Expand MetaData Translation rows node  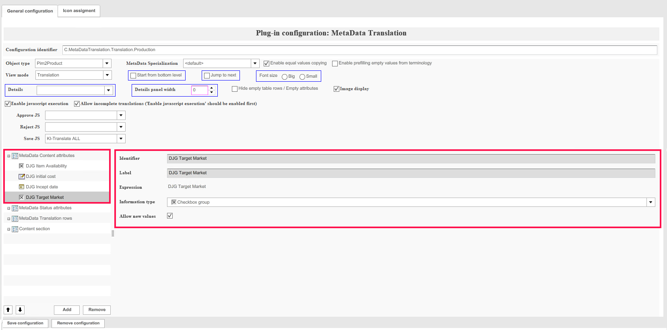(x=9, y=219)
